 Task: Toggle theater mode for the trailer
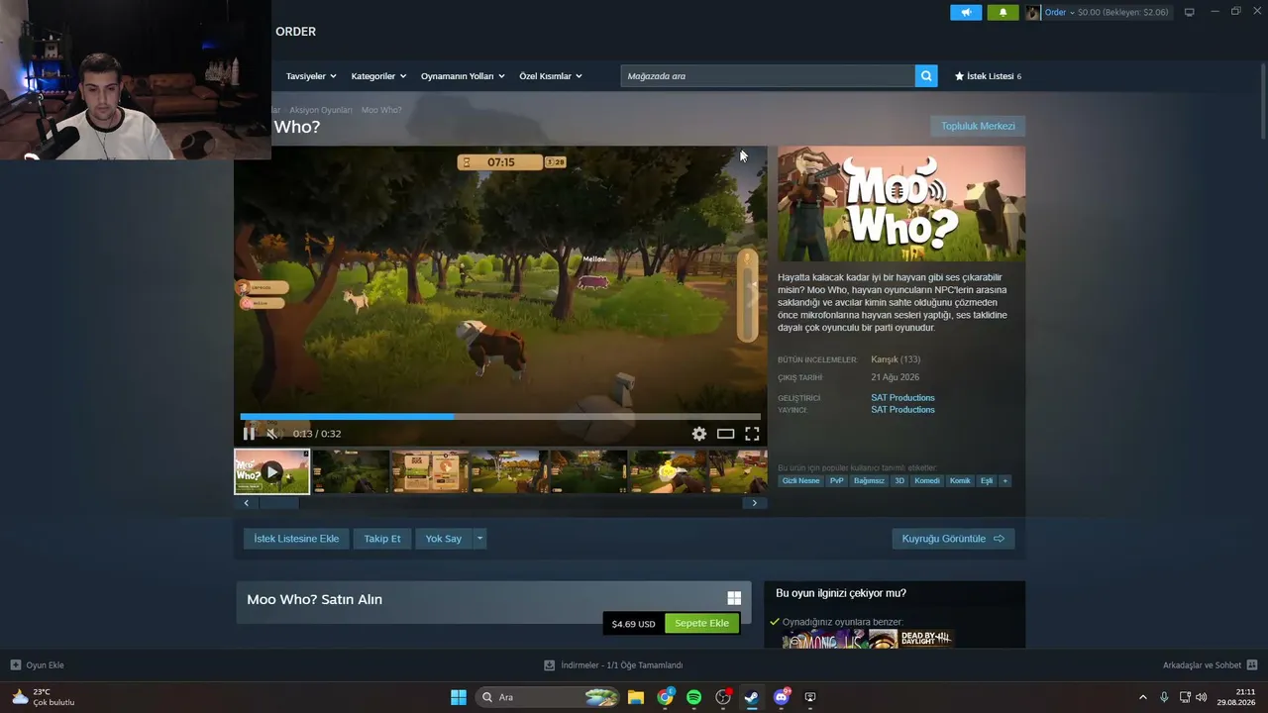pos(726,434)
